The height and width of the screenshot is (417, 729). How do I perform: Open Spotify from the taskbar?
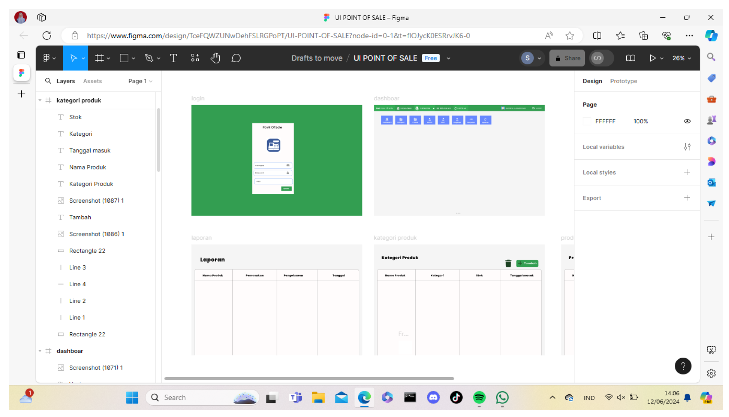(x=479, y=397)
